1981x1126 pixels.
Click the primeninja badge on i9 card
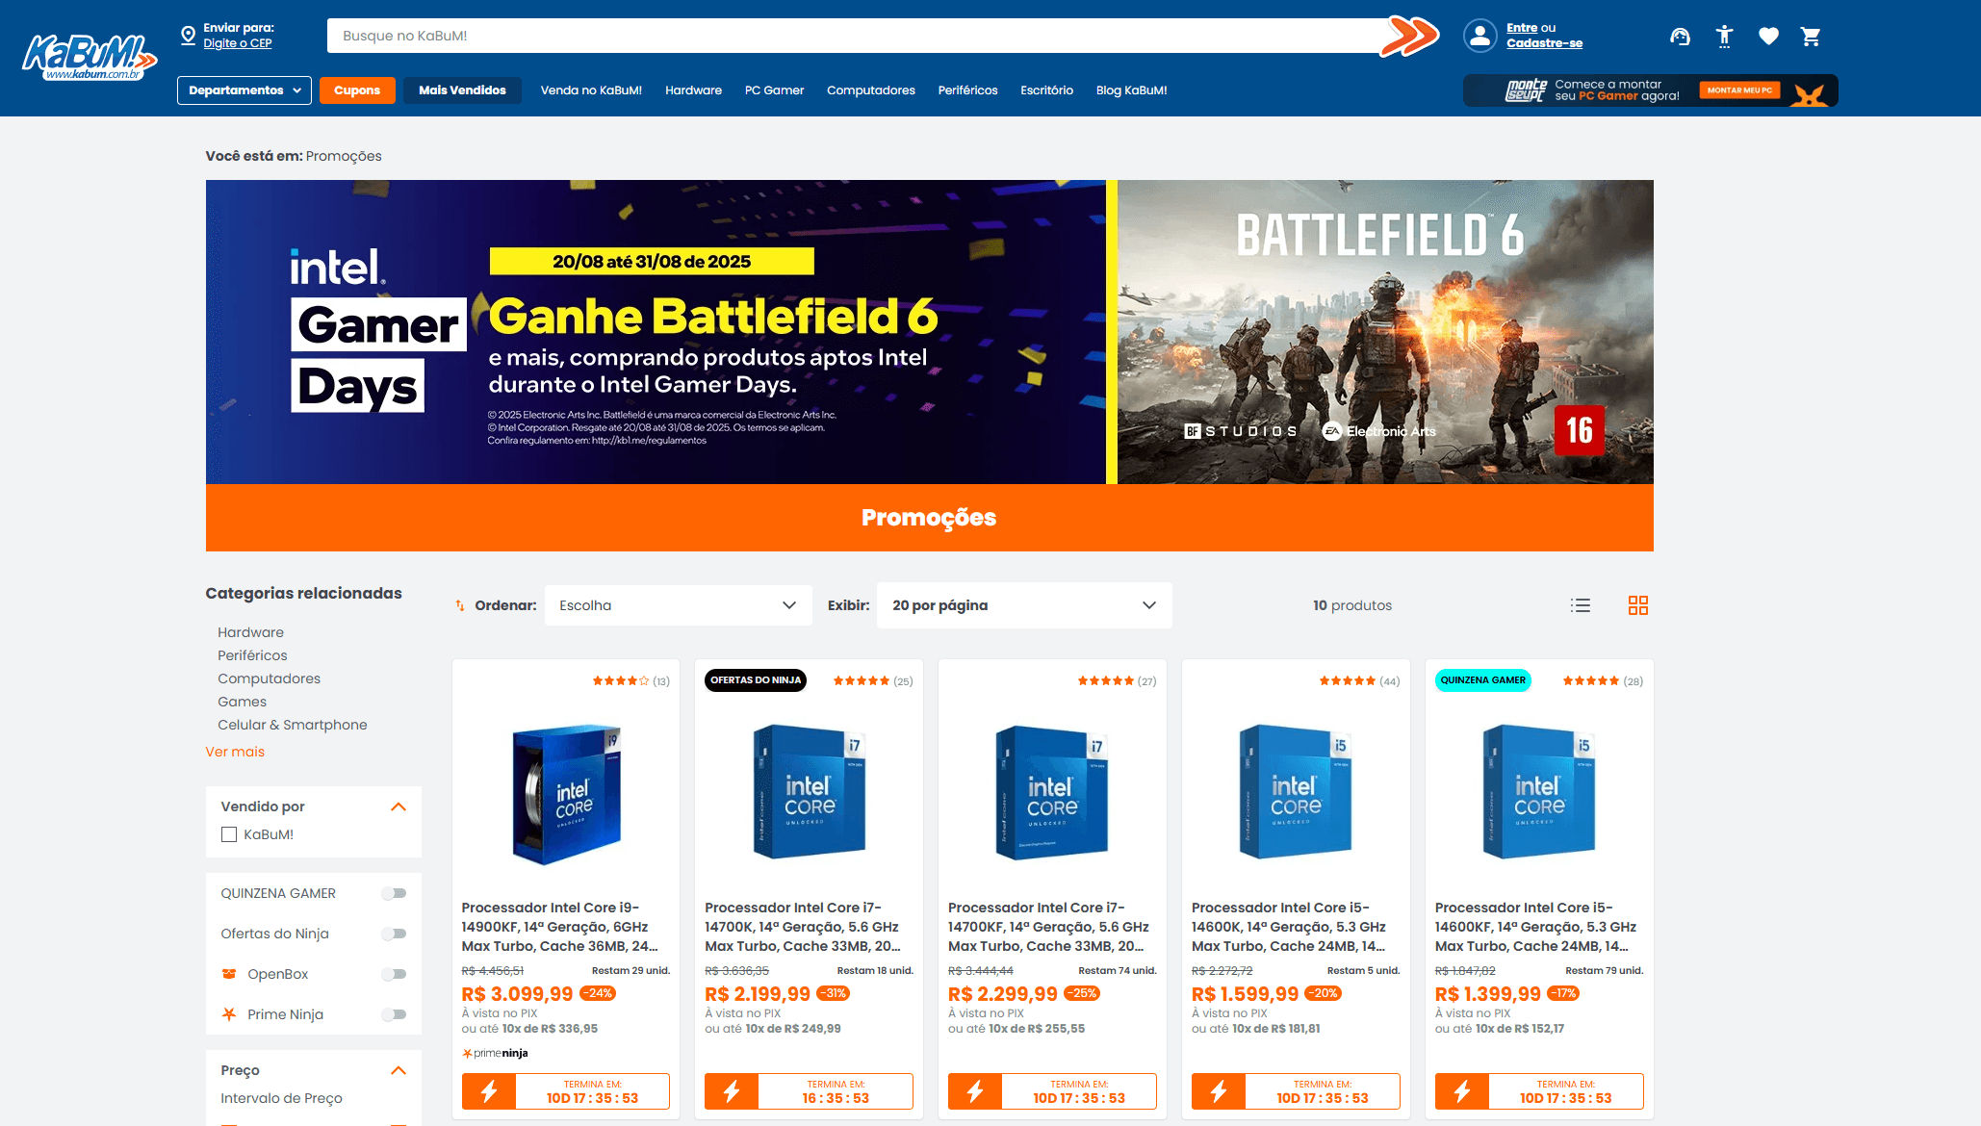(495, 1053)
